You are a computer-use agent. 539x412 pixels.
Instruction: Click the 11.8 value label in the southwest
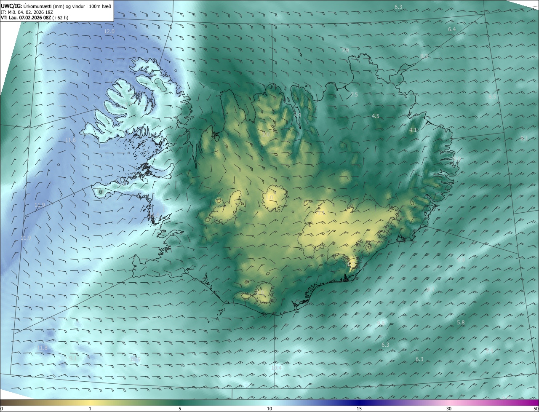pos(42,348)
